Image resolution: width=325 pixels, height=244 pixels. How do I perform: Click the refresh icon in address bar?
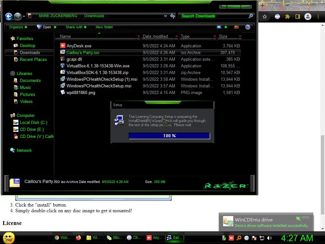click(x=172, y=16)
